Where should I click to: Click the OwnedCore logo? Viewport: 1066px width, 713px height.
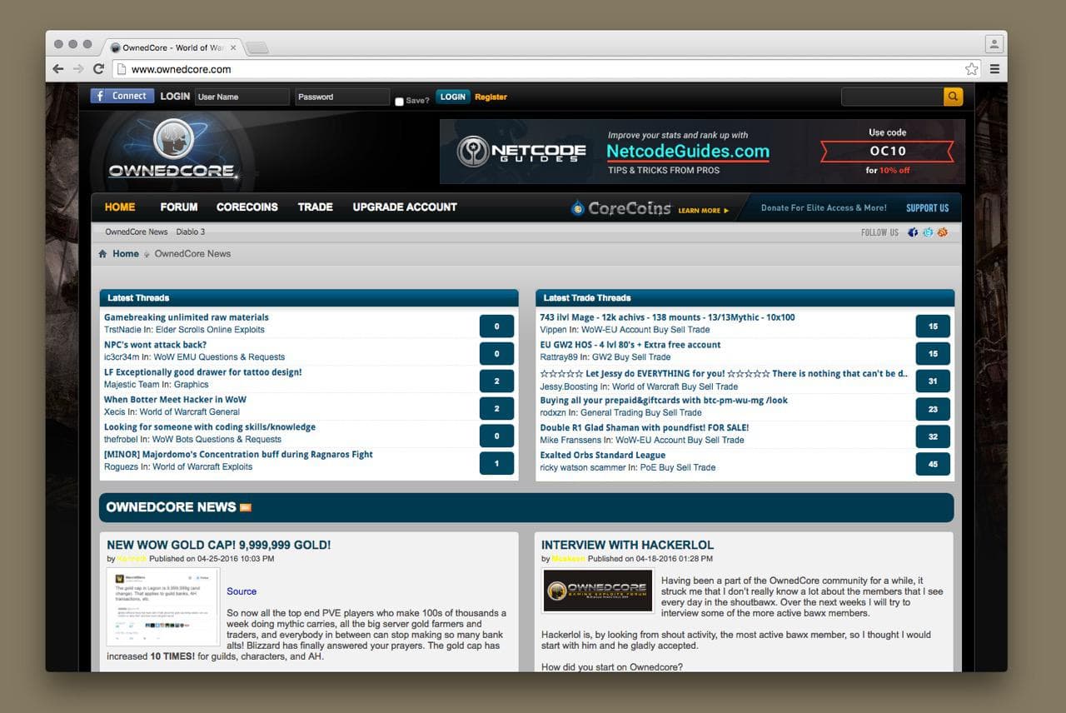173,152
